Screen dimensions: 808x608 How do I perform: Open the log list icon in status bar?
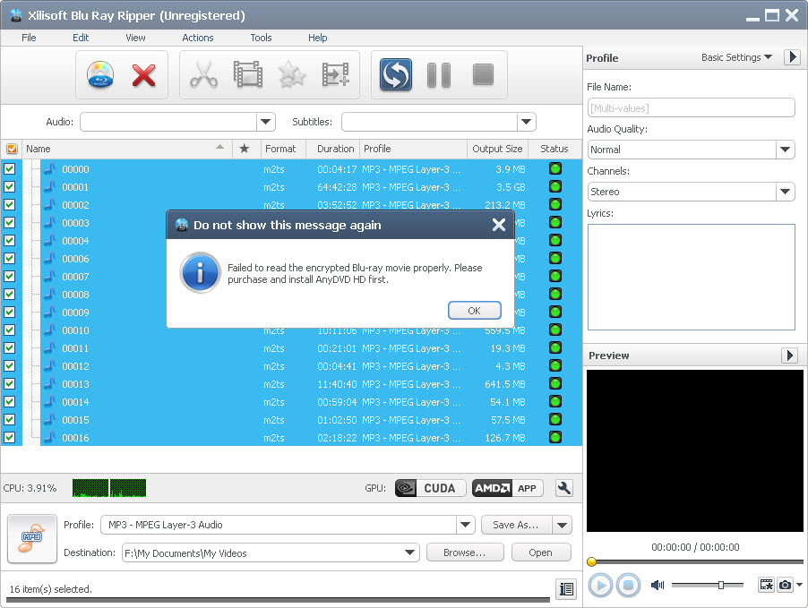point(566,588)
